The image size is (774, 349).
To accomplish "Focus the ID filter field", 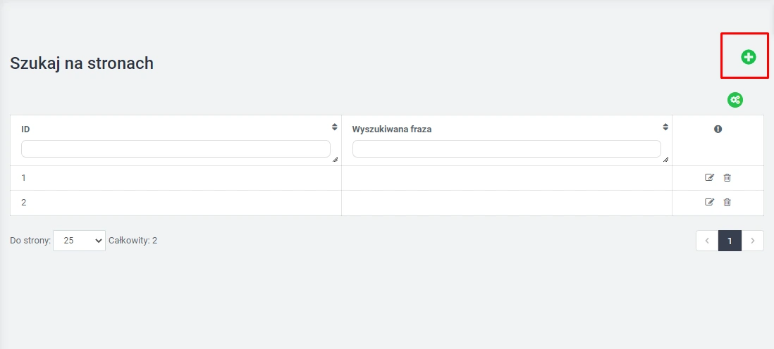I will [x=176, y=148].
